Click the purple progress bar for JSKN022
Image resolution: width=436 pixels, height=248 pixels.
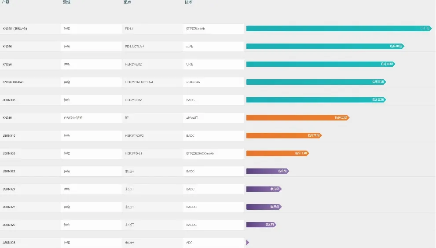coord(267,171)
